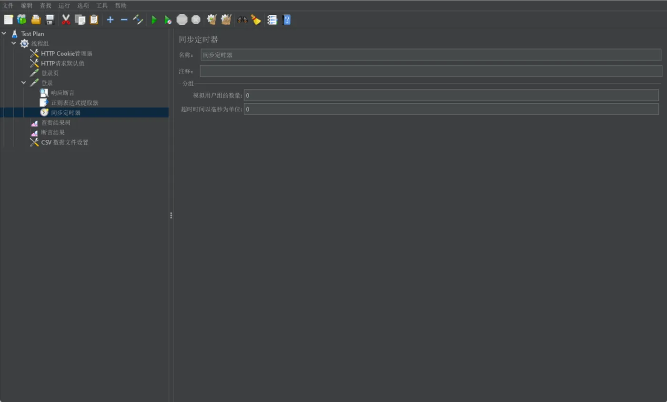Click the 模拟用户组的数量 input field
The width and height of the screenshot is (667, 402).
tap(451, 95)
